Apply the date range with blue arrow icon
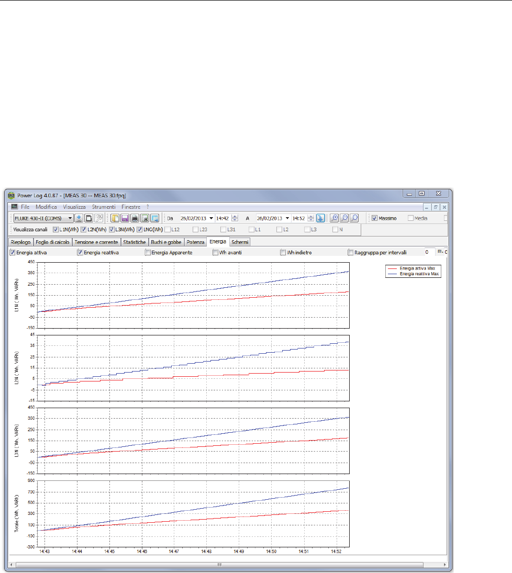 pos(320,218)
